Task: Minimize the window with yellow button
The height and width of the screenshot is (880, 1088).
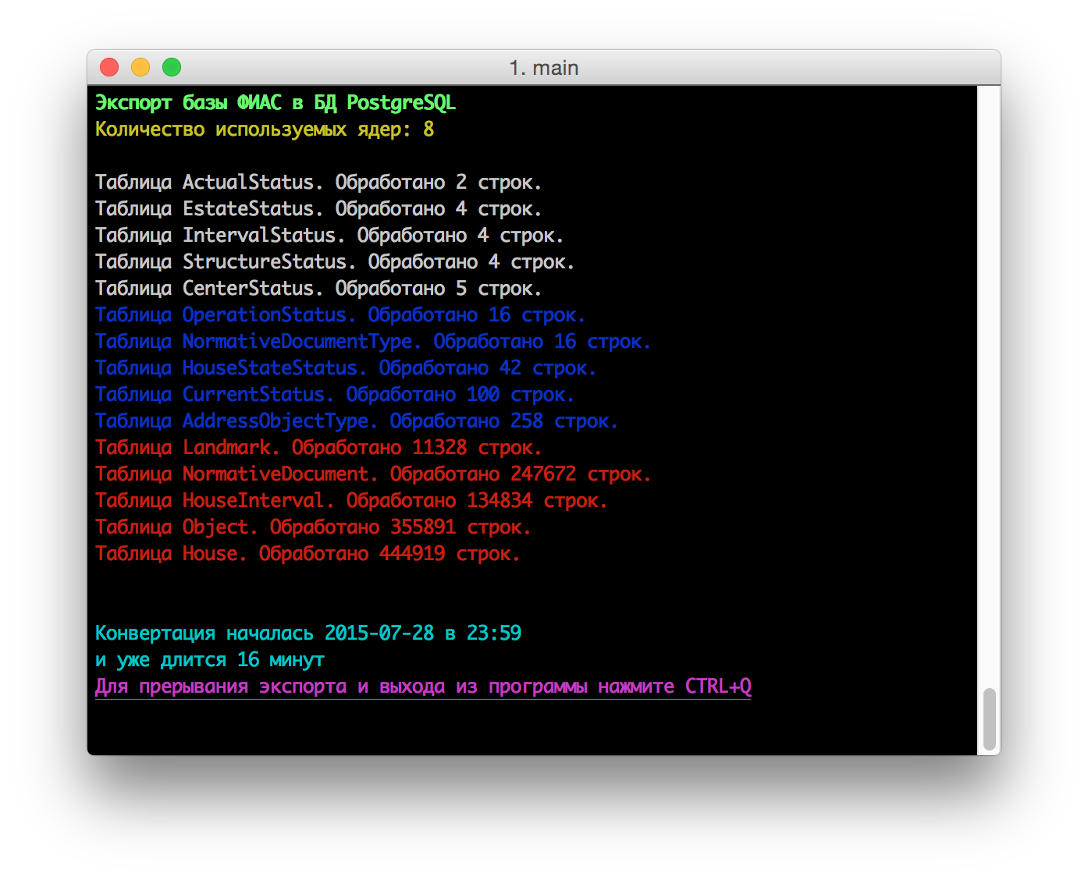Action: [140, 67]
